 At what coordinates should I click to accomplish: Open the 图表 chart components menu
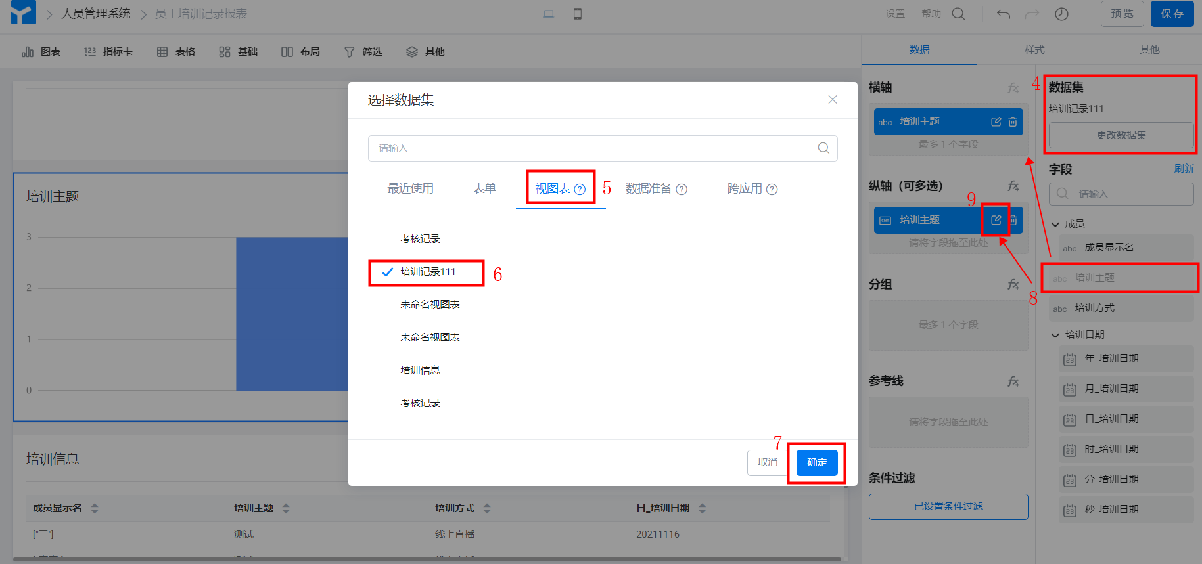[41, 52]
